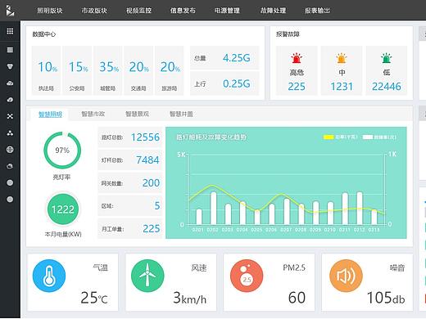Select the table list icon in the sidebar
This screenshot has height=319, width=426.
point(10,50)
